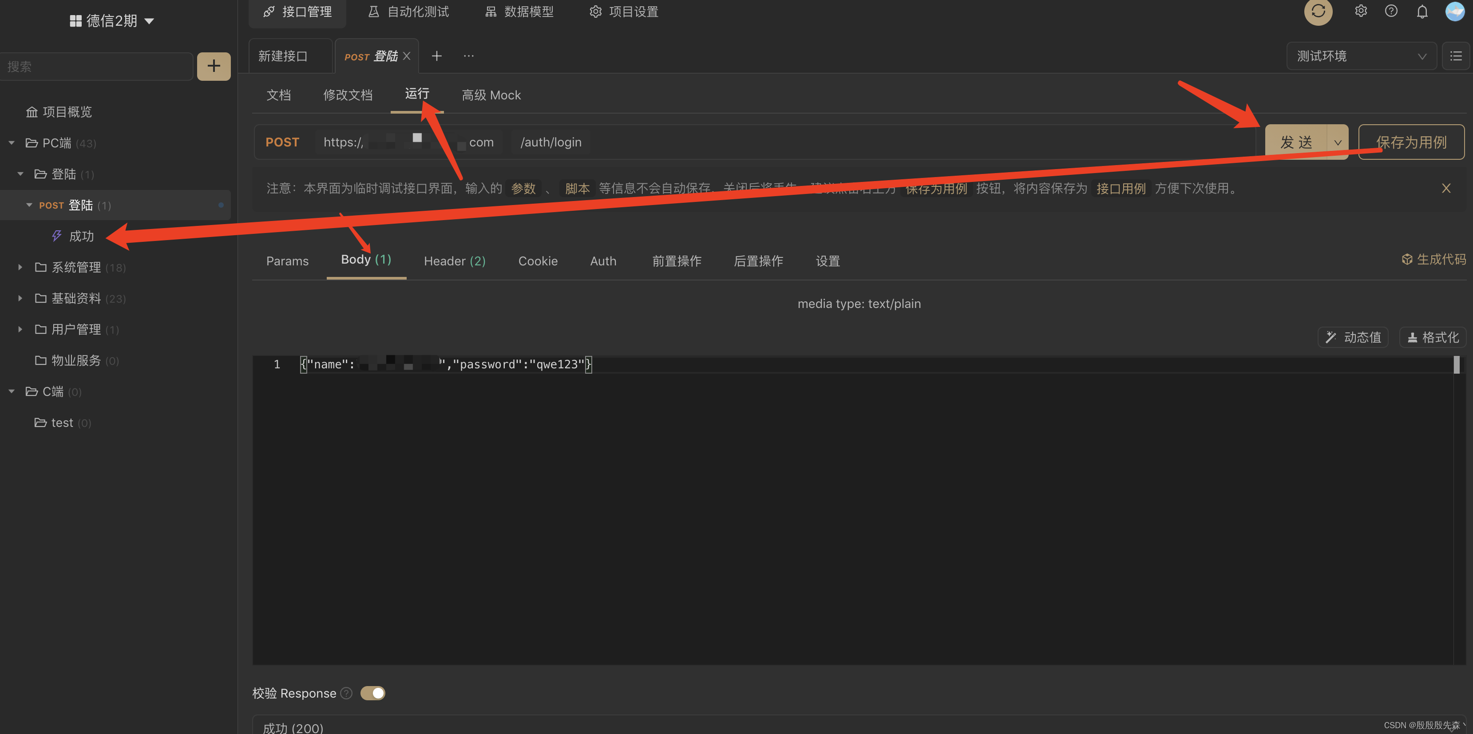Click the sync refresh icon
The width and height of the screenshot is (1473, 734).
(x=1318, y=12)
